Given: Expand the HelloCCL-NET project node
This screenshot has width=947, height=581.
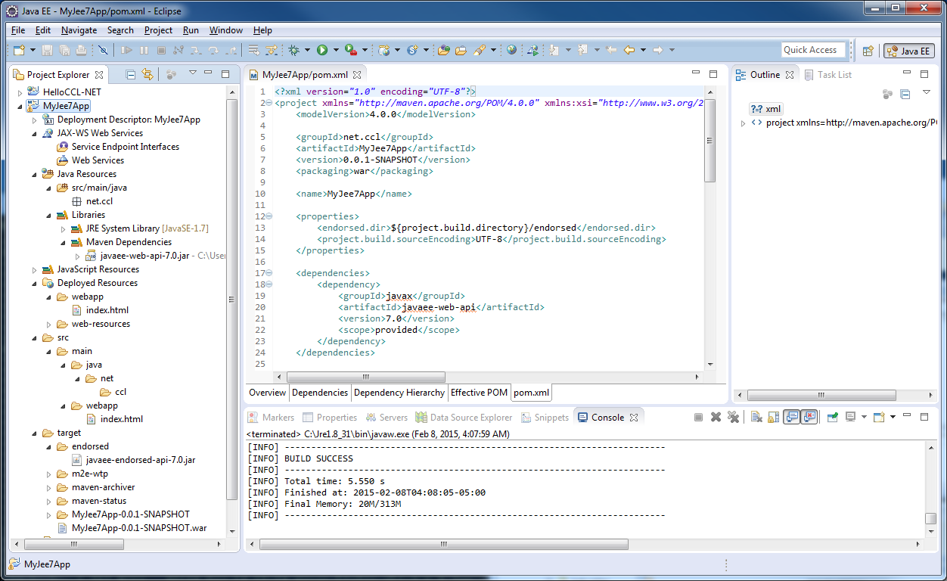Looking at the screenshot, I should [x=20, y=92].
